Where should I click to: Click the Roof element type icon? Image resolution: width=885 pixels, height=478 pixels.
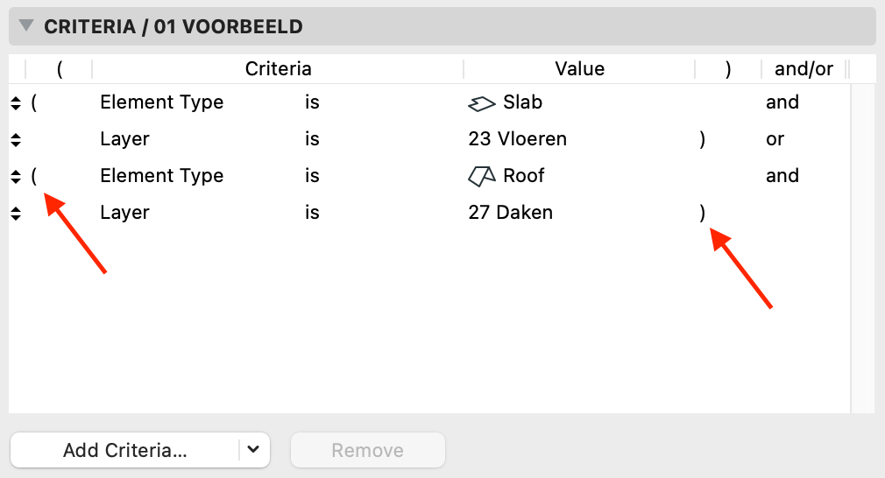click(x=481, y=176)
